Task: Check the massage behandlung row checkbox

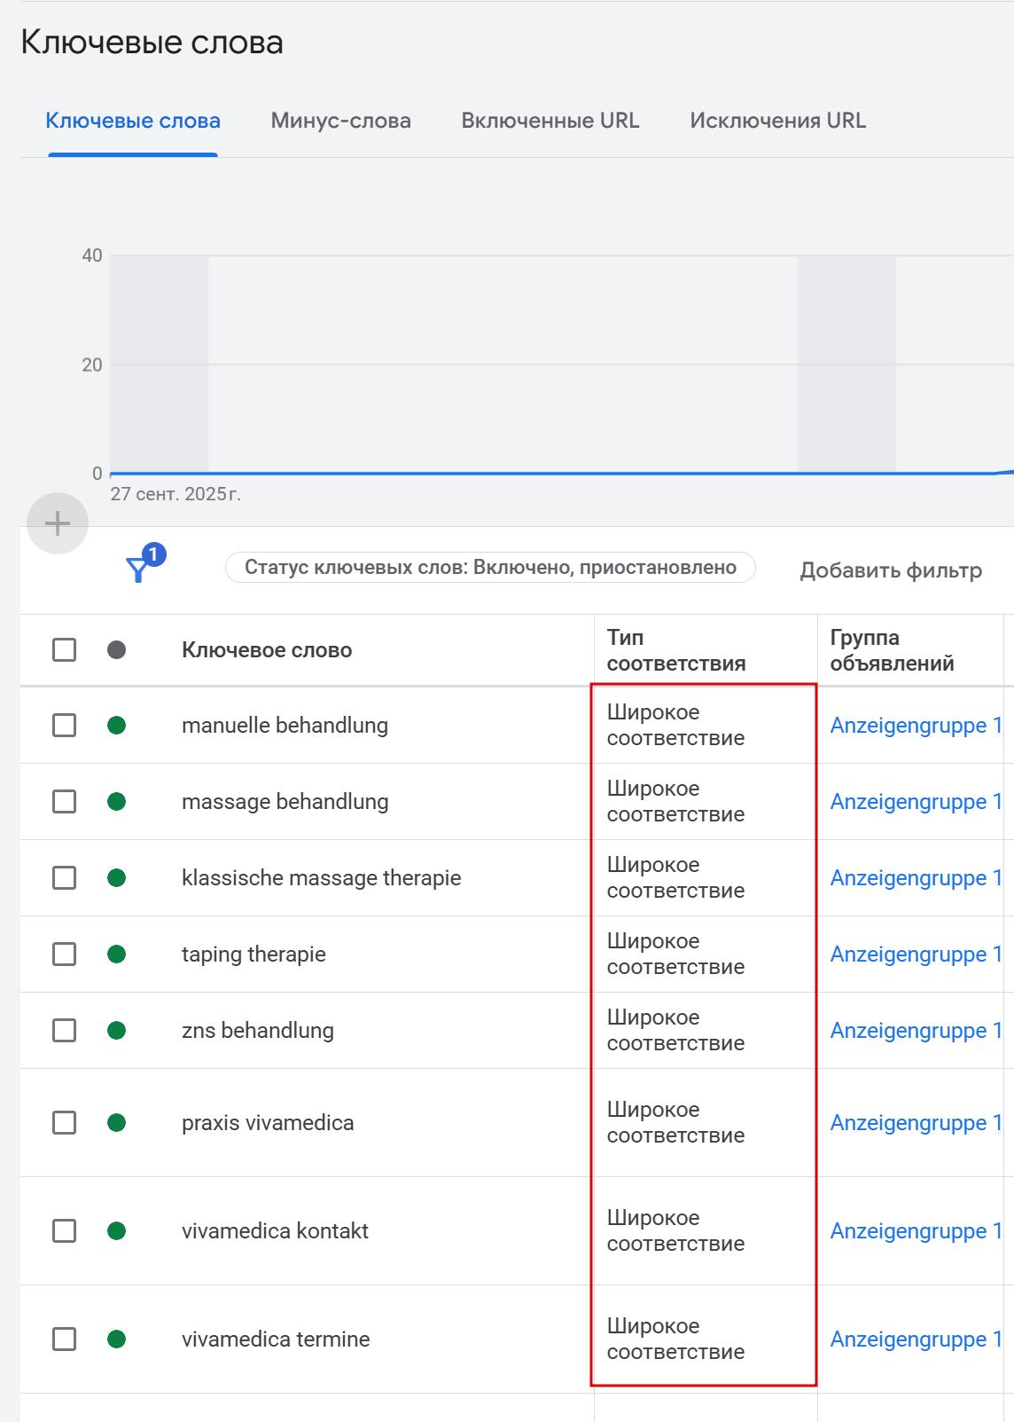Action: pos(64,802)
